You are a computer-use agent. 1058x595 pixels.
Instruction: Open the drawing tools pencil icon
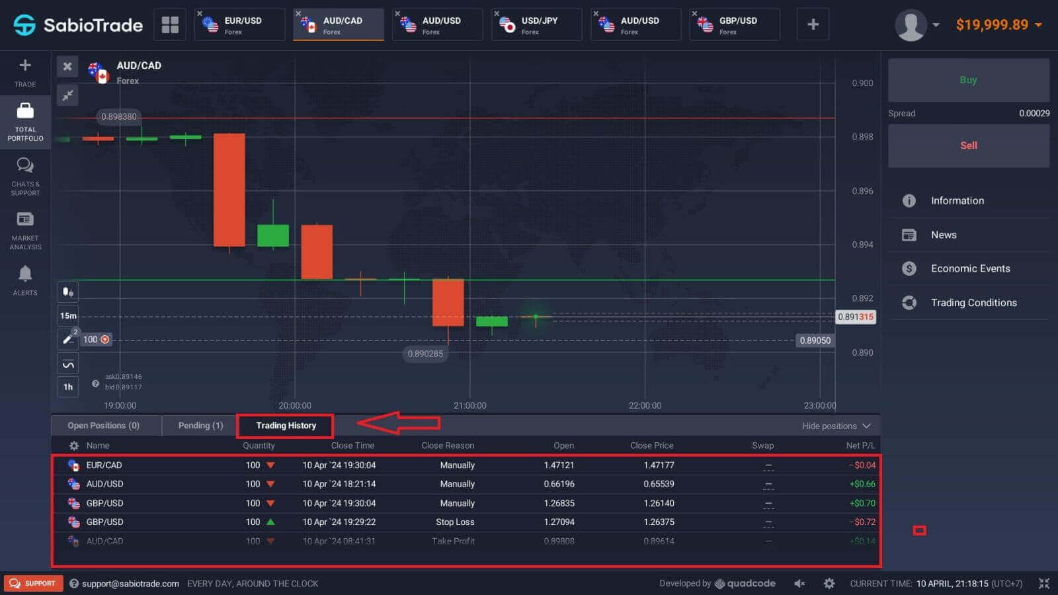tap(67, 338)
